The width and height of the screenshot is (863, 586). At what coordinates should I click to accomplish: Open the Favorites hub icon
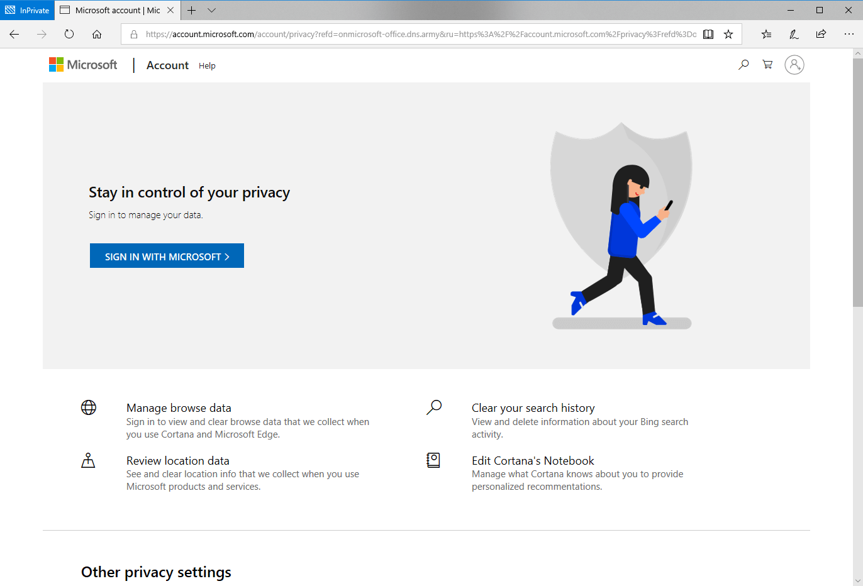click(766, 35)
